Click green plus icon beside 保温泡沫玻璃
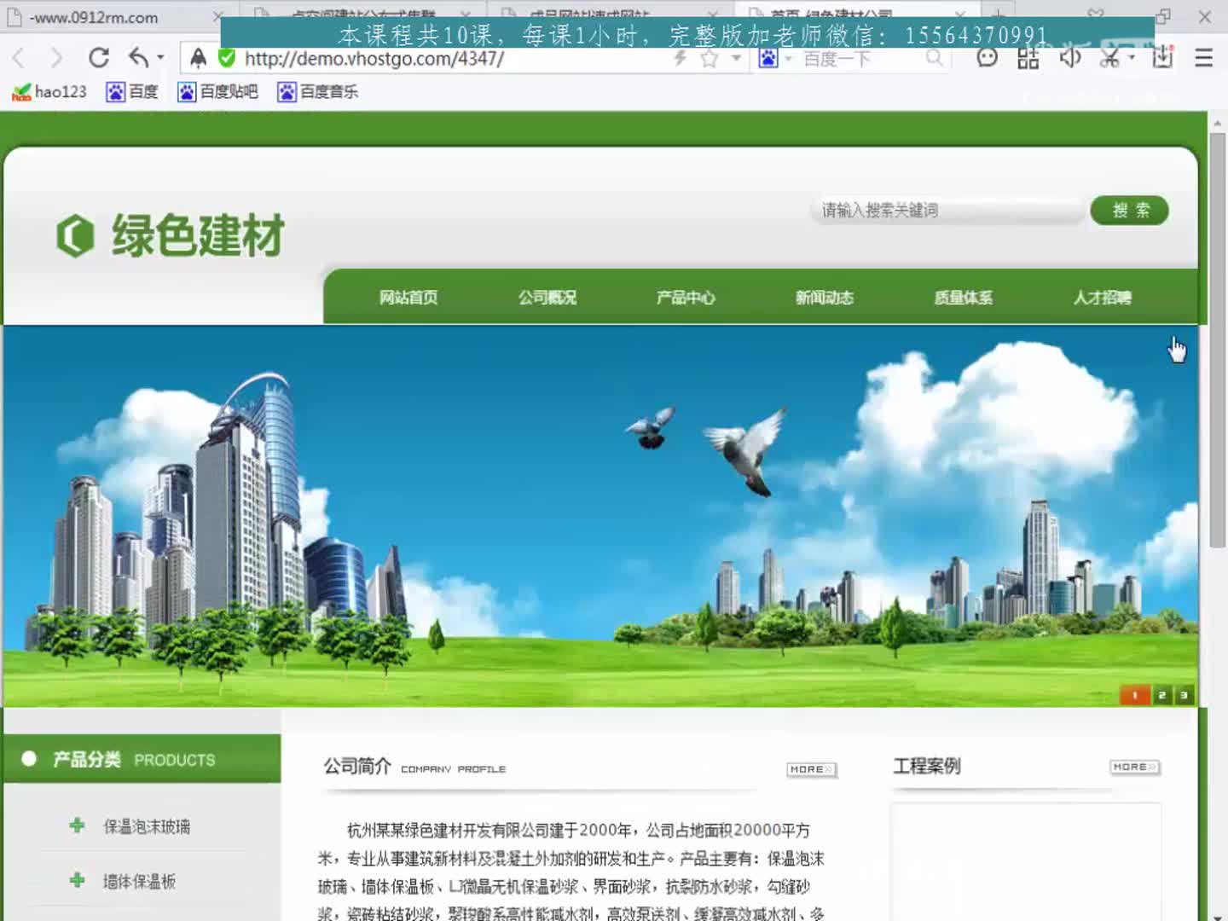Screen dimensions: 1228x921 (77, 825)
